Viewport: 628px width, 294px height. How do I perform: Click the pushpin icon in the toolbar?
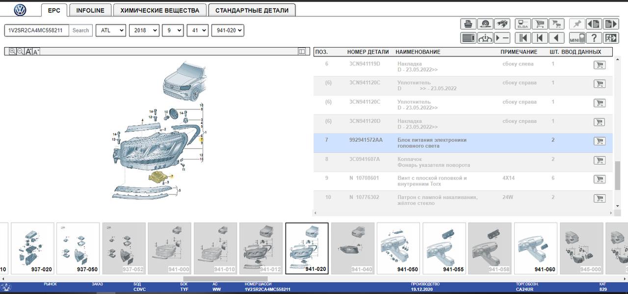(x=577, y=24)
